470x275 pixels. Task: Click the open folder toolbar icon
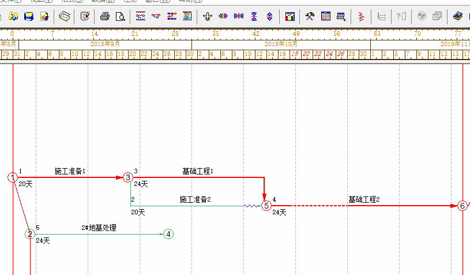(13, 16)
